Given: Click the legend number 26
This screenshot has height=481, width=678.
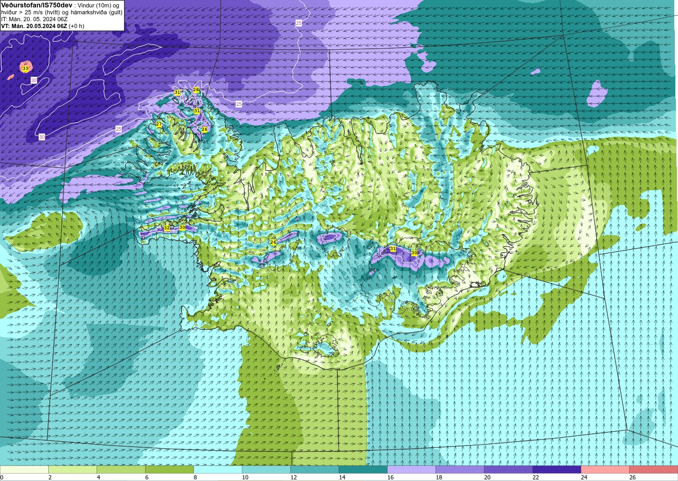Looking at the screenshot, I should tap(632, 477).
